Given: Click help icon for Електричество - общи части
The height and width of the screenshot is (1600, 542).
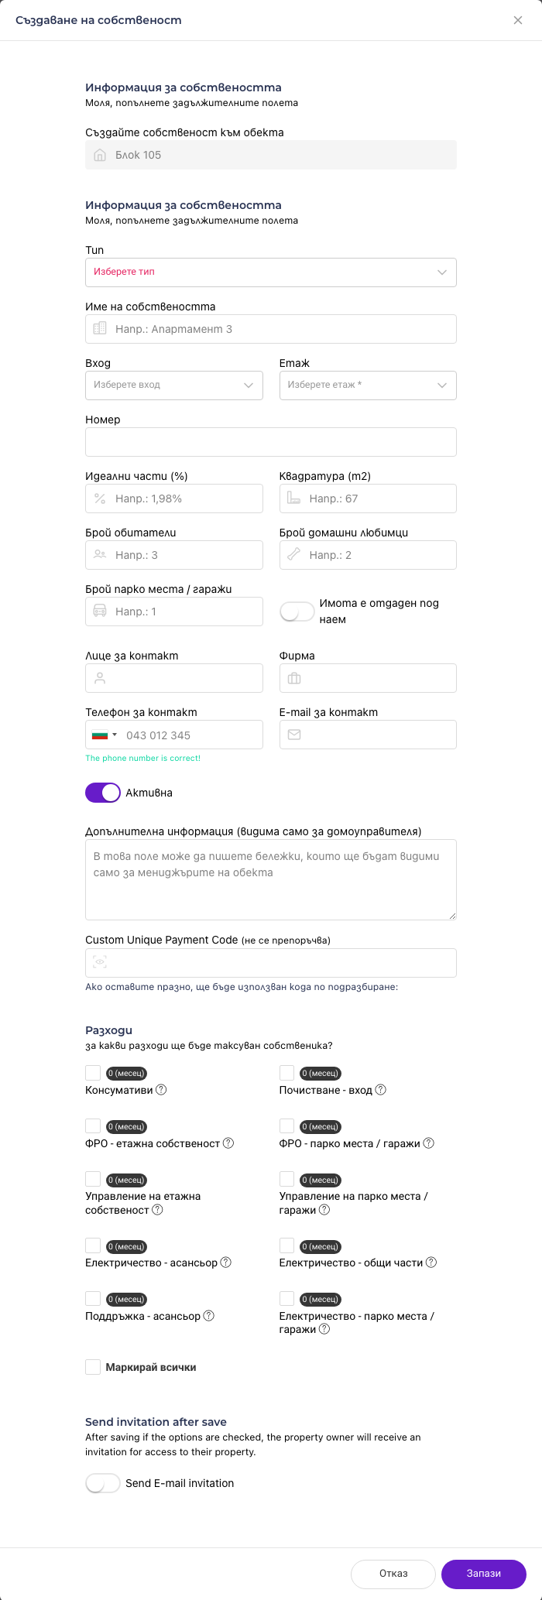Looking at the screenshot, I should point(431,1263).
